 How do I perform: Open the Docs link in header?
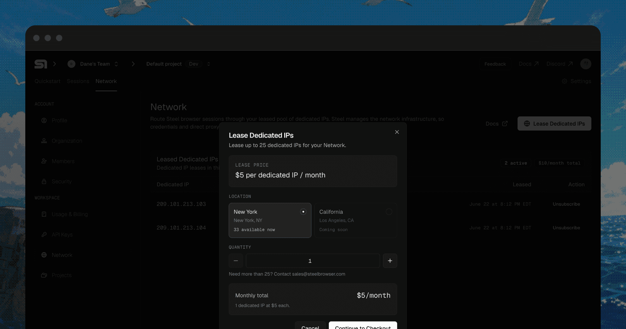pyautogui.click(x=529, y=64)
